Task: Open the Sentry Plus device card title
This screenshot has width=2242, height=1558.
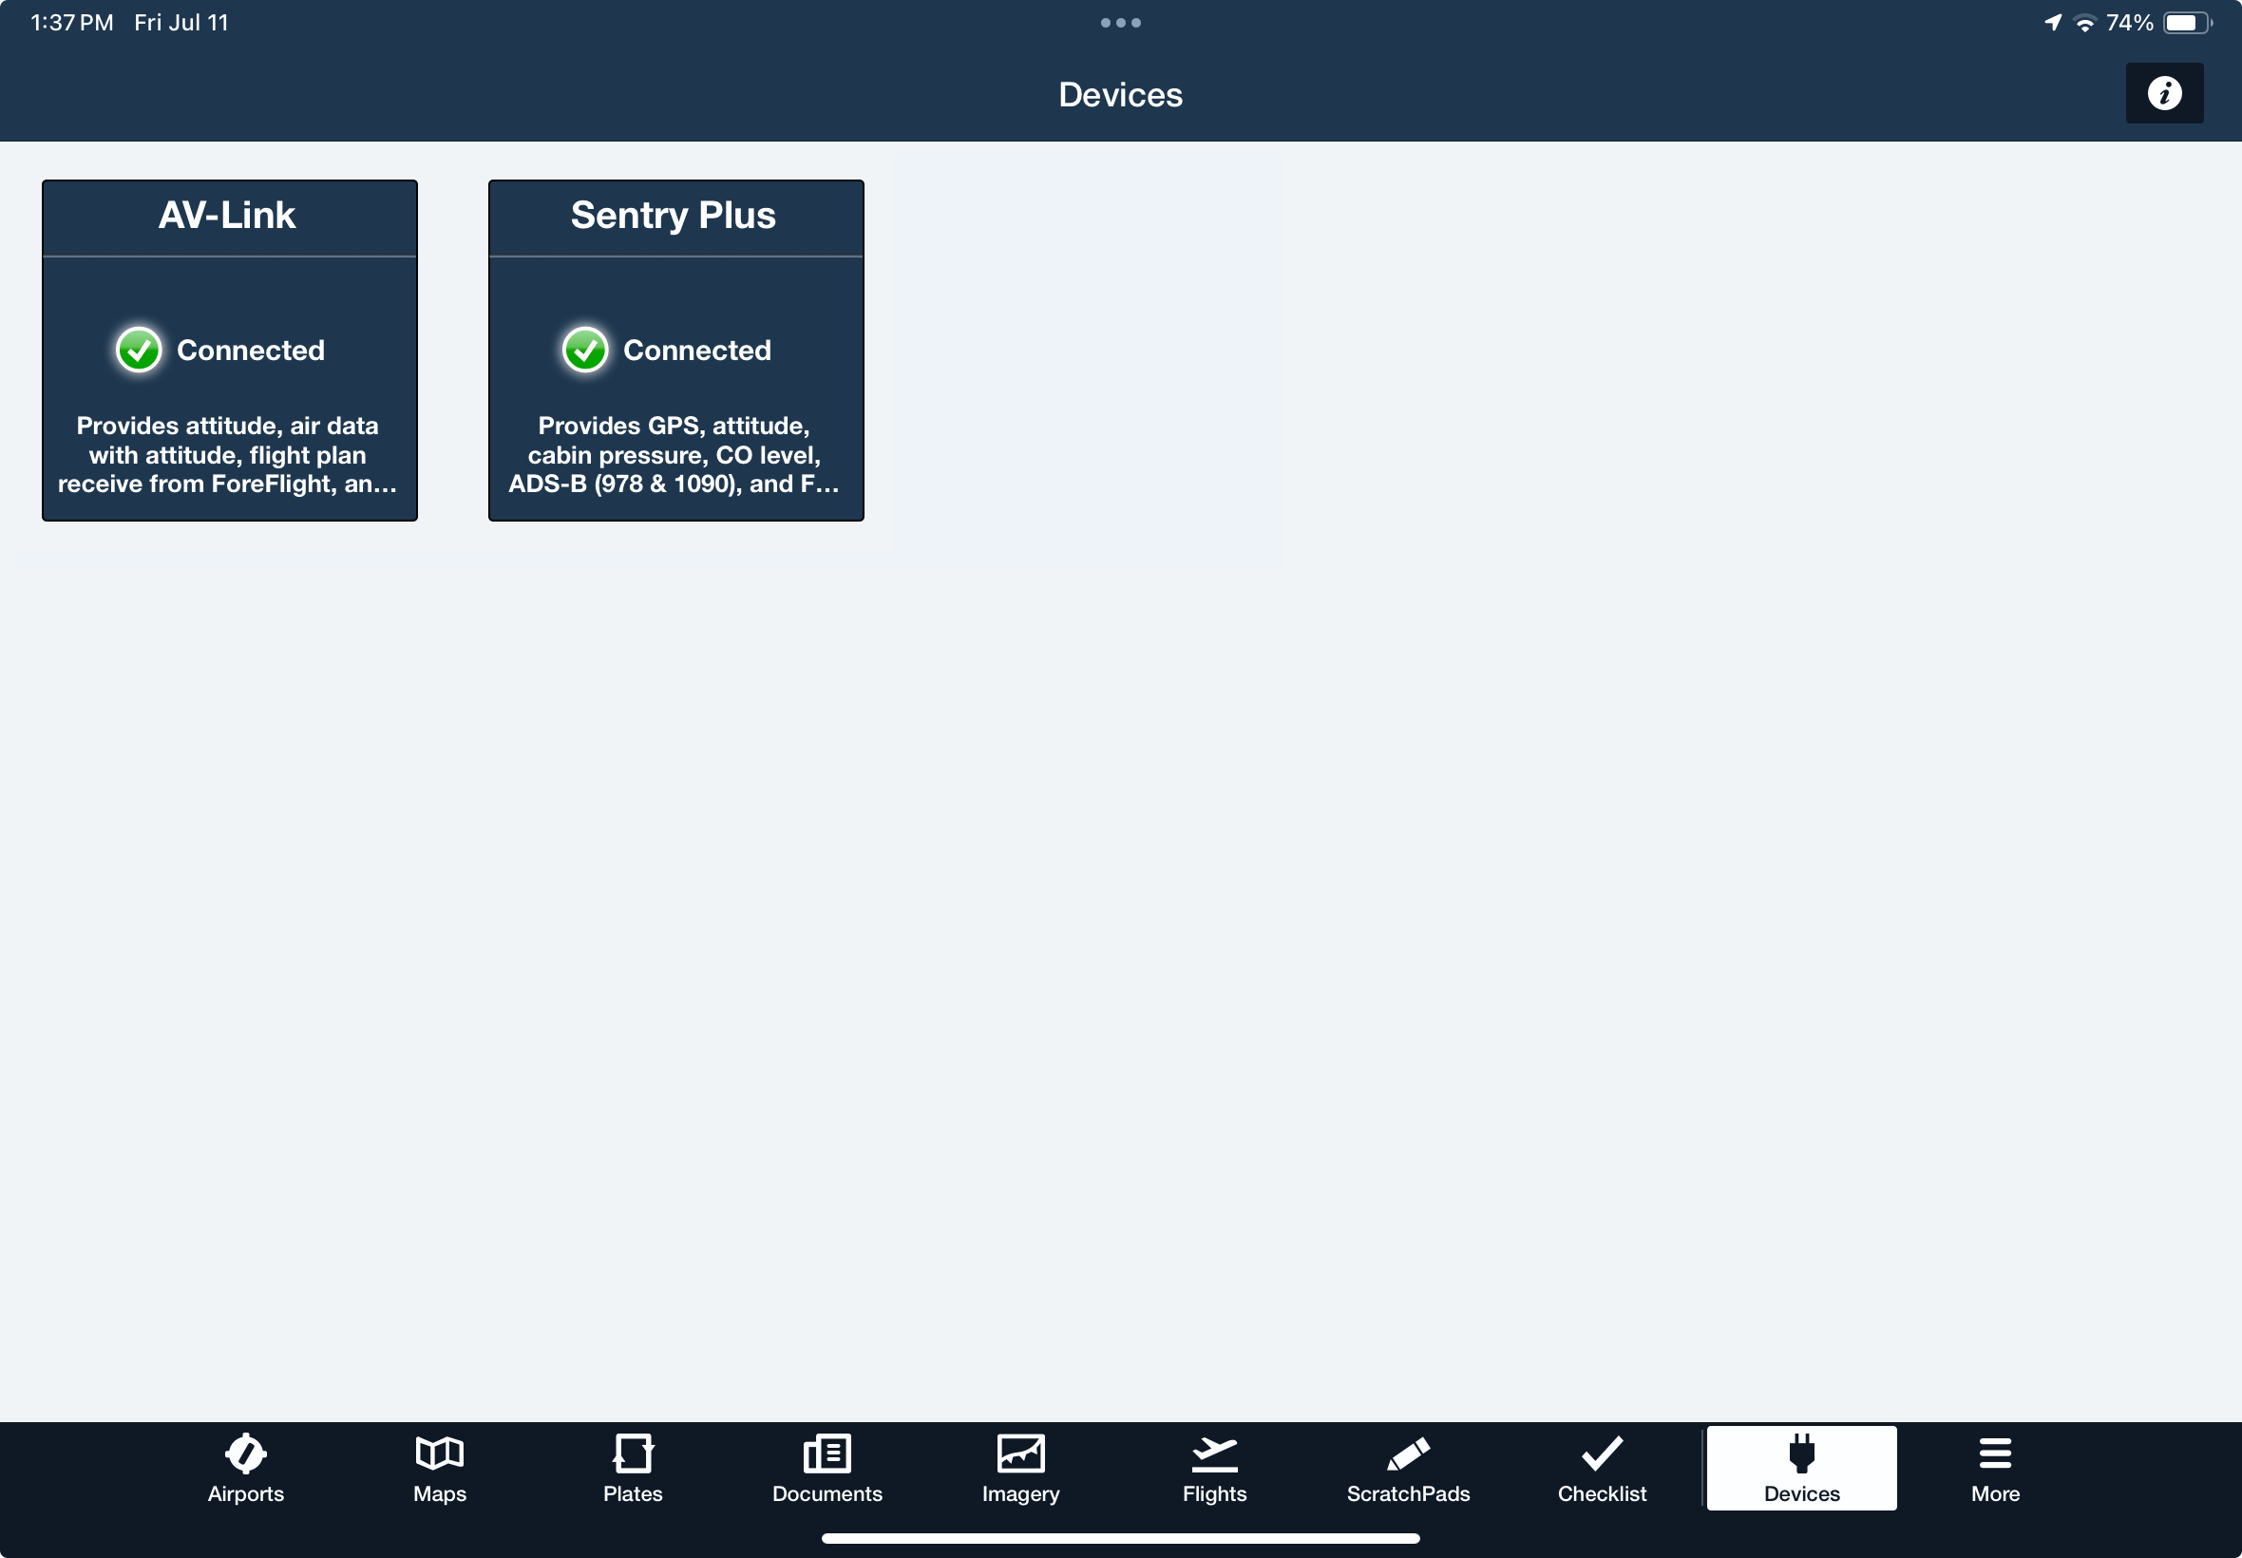Action: coord(674,215)
